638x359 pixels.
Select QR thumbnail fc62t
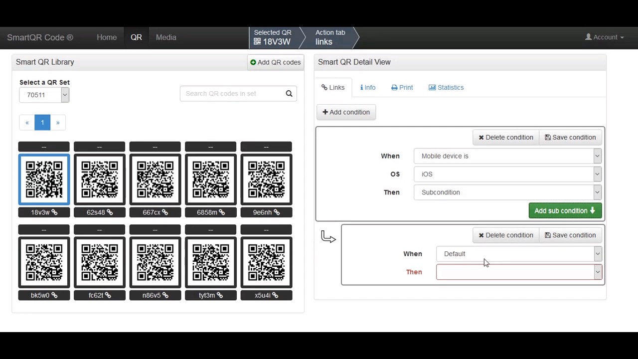coord(100,262)
